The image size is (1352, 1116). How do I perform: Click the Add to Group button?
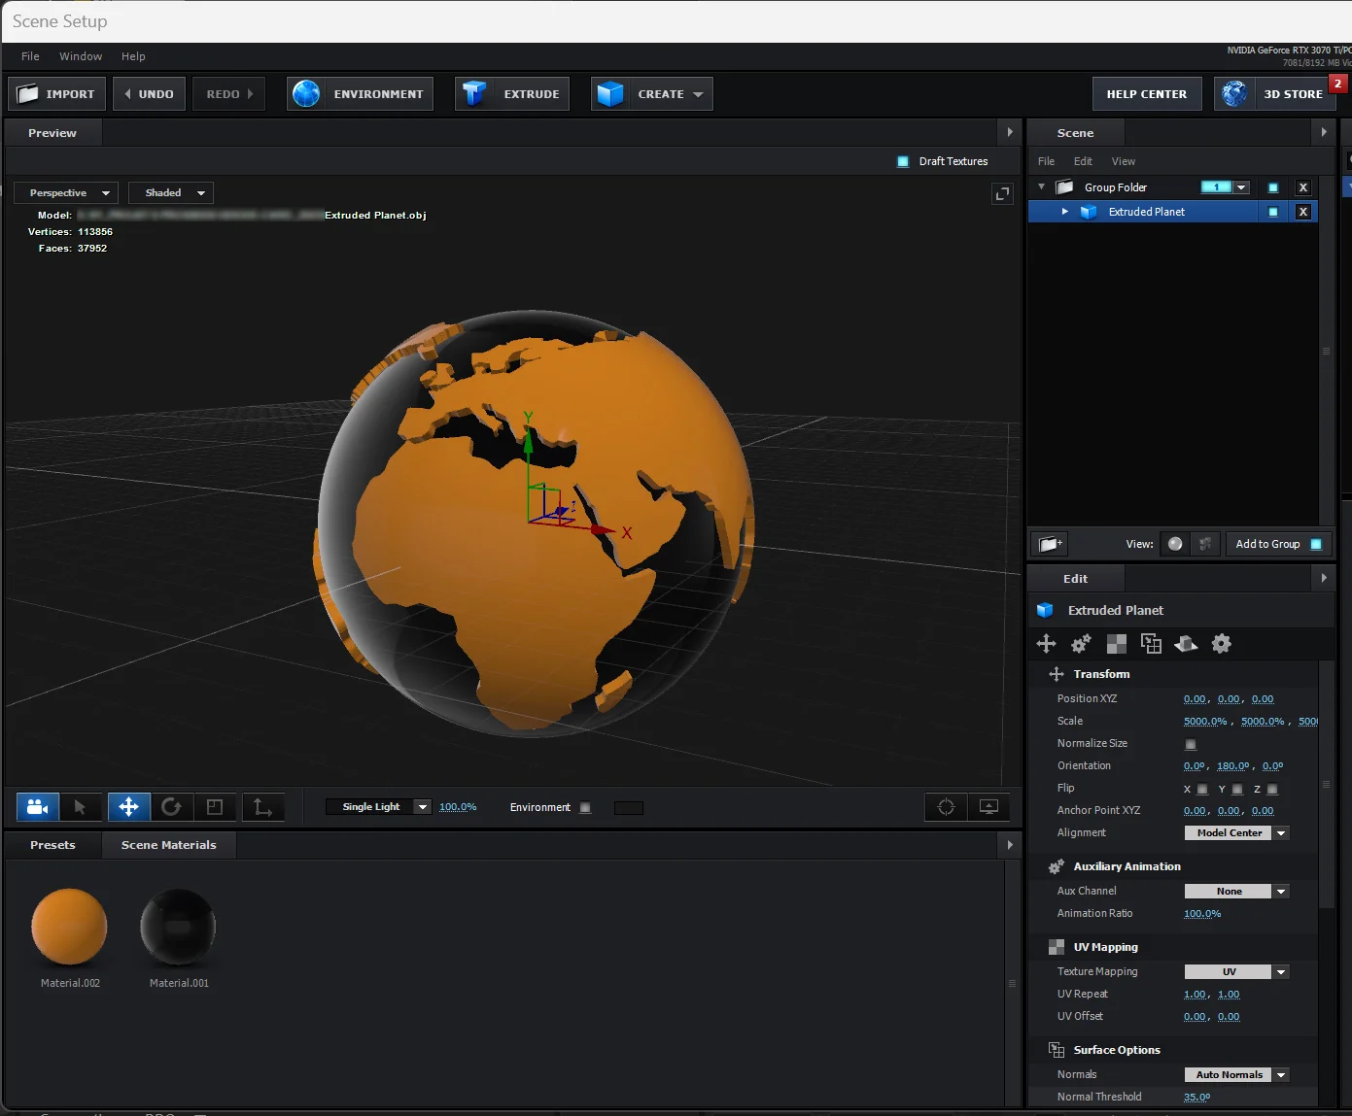[1268, 544]
